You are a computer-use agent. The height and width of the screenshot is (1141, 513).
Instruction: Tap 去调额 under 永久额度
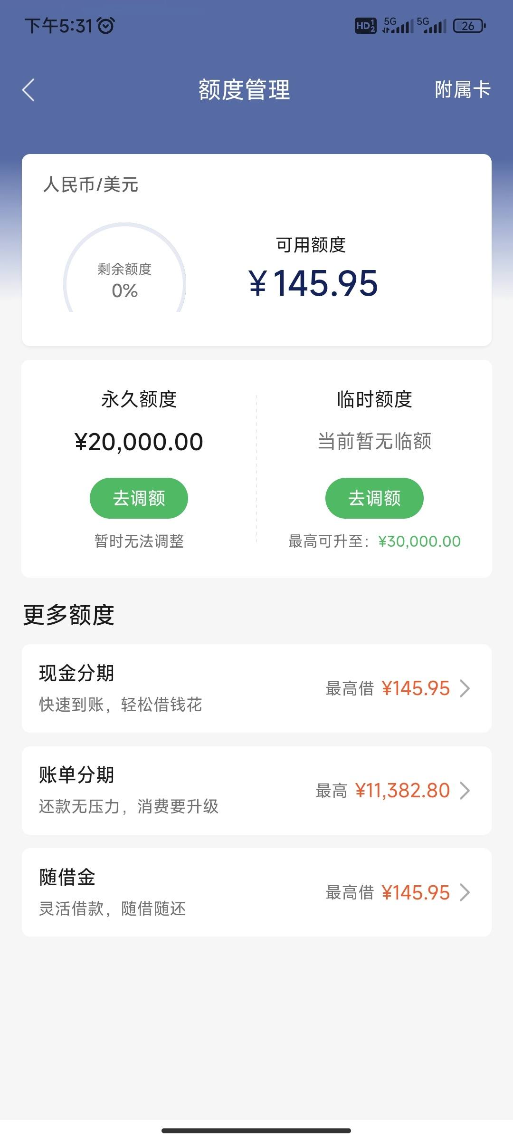[x=139, y=498]
